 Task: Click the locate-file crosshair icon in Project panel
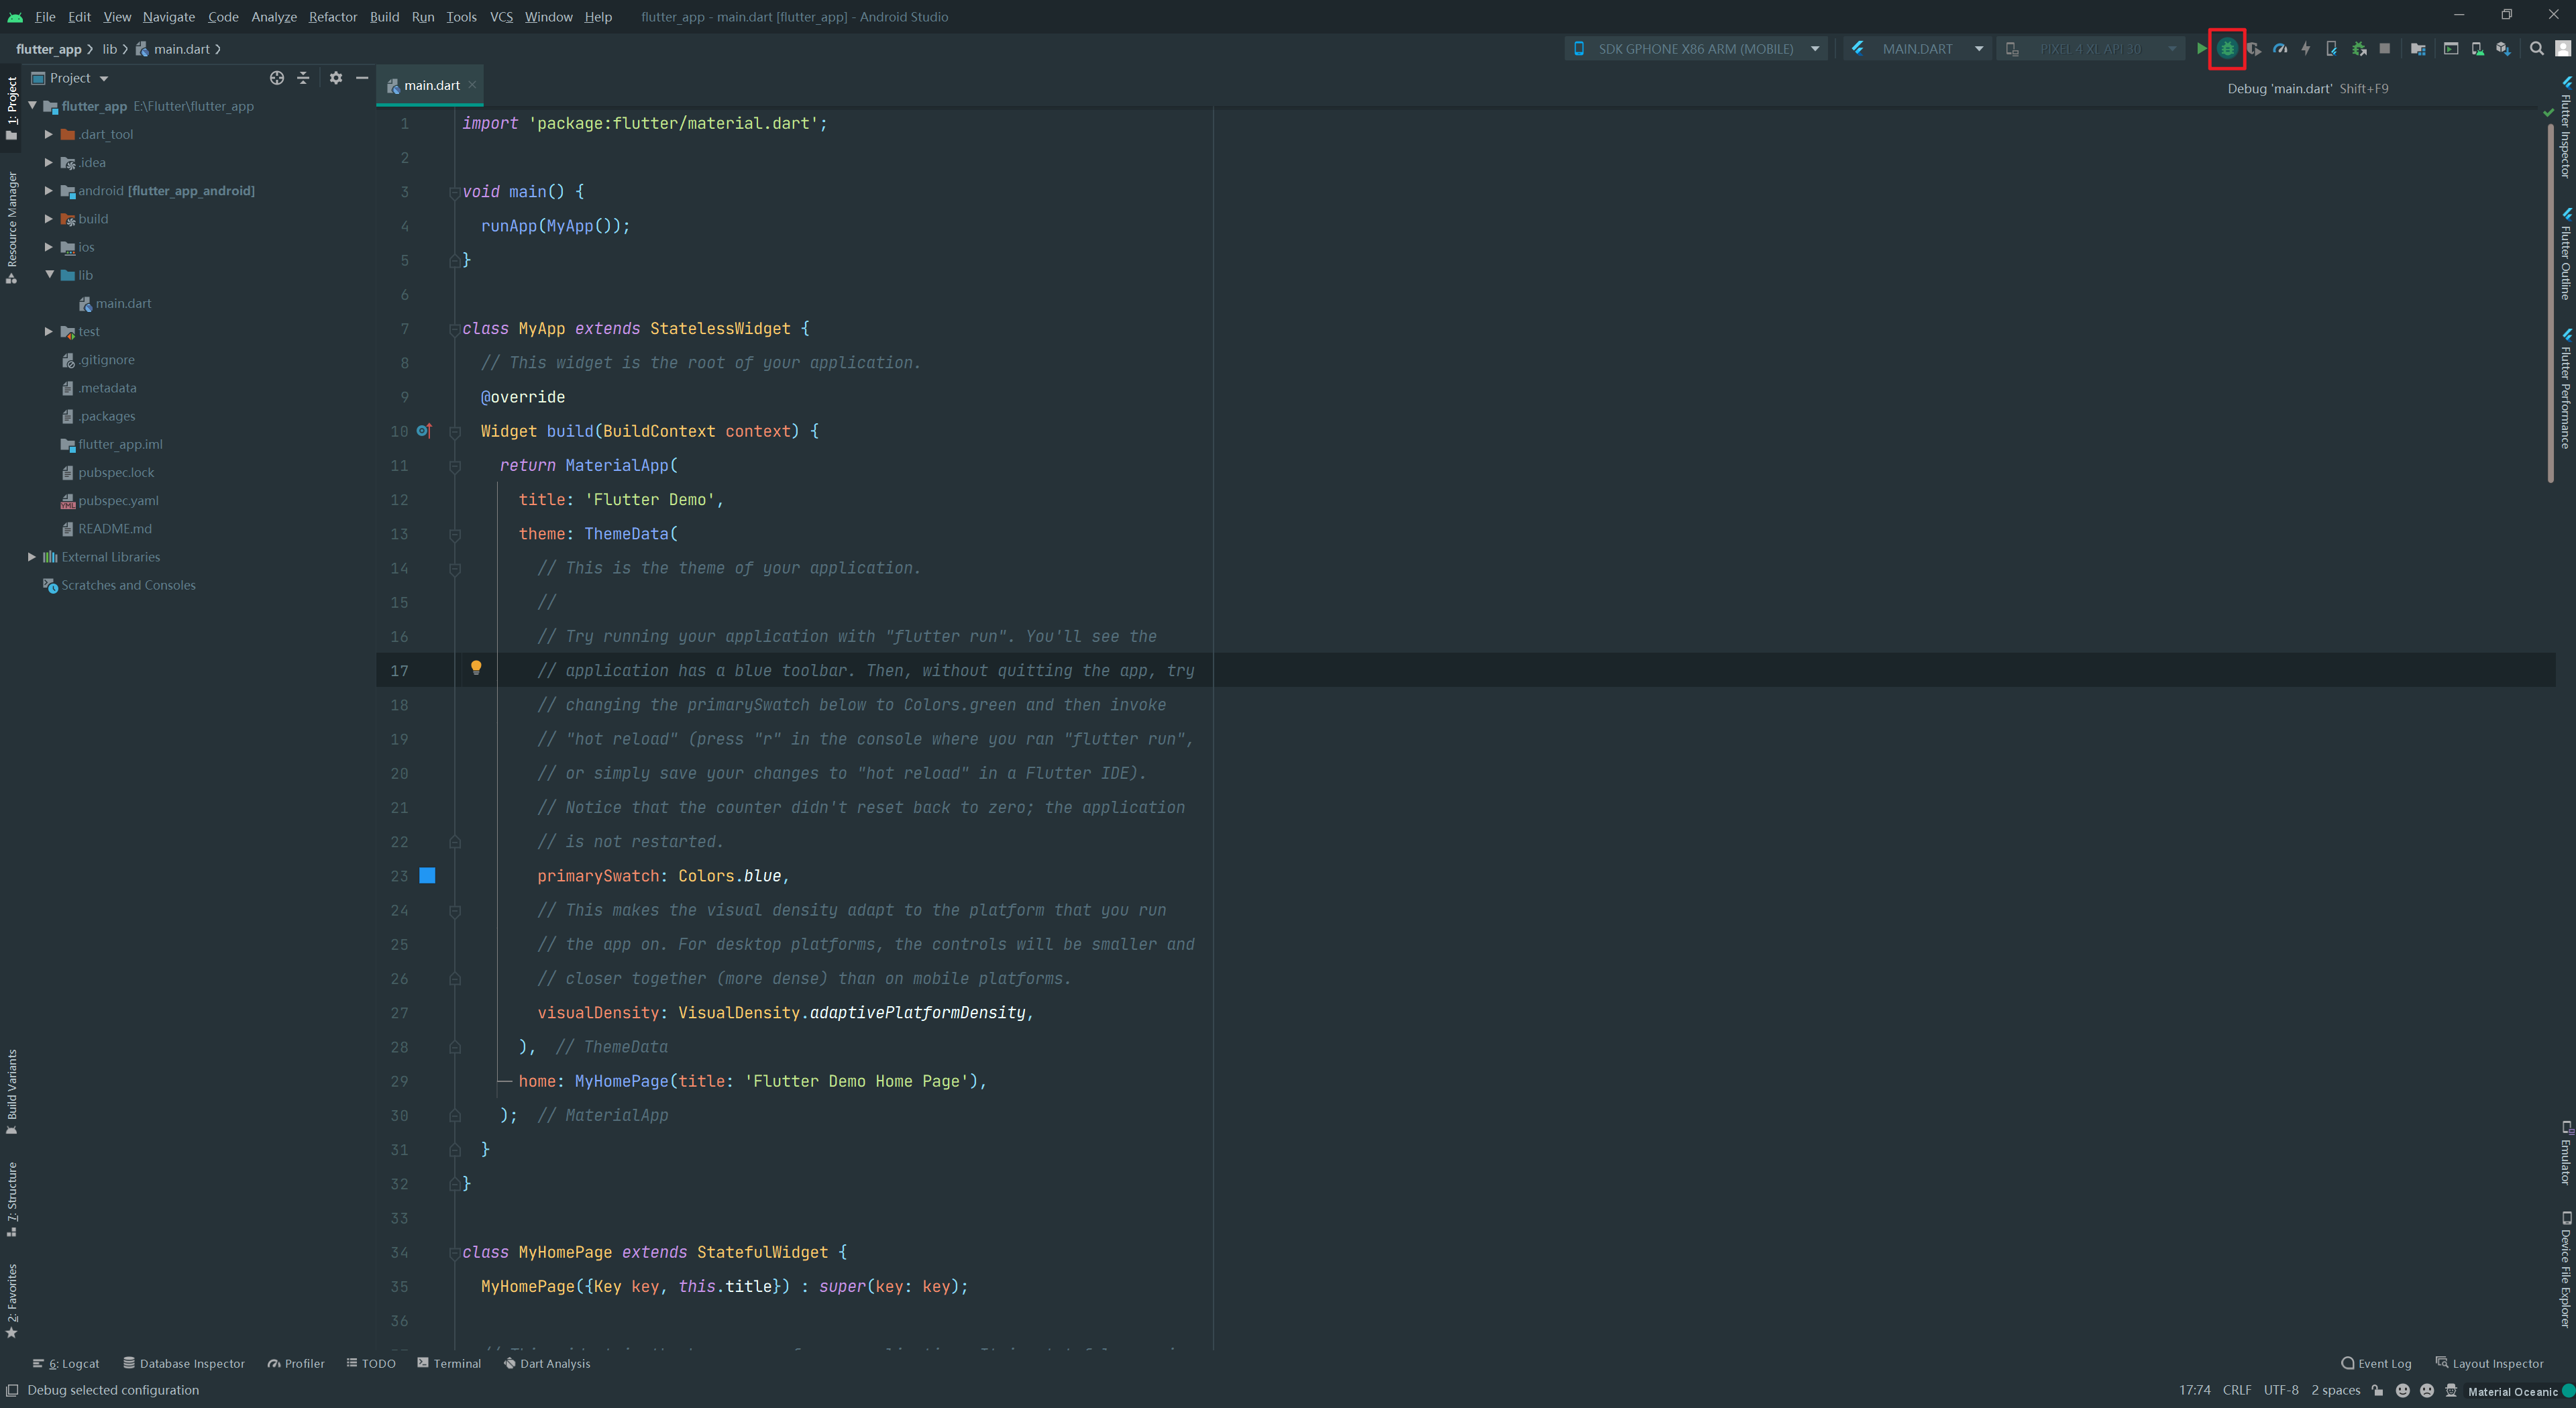click(277, 78)
